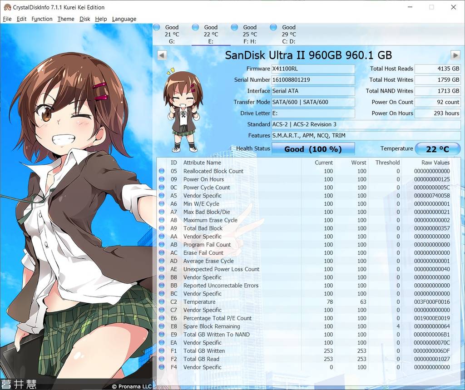Click the chibi Kurei Kei mascot image
This screenshot has height=390, width=465.
183,110
